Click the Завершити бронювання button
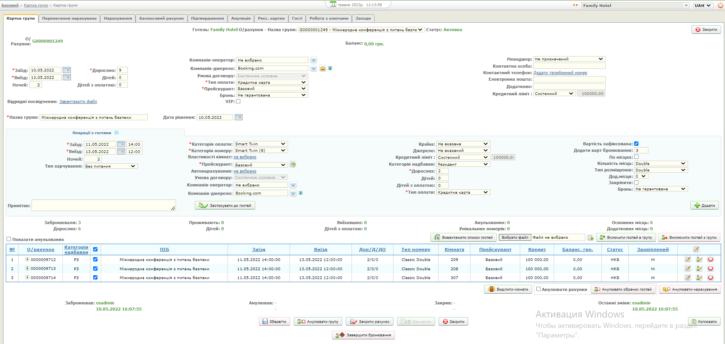The image size is (725, 344). click(x=363, y=335)
